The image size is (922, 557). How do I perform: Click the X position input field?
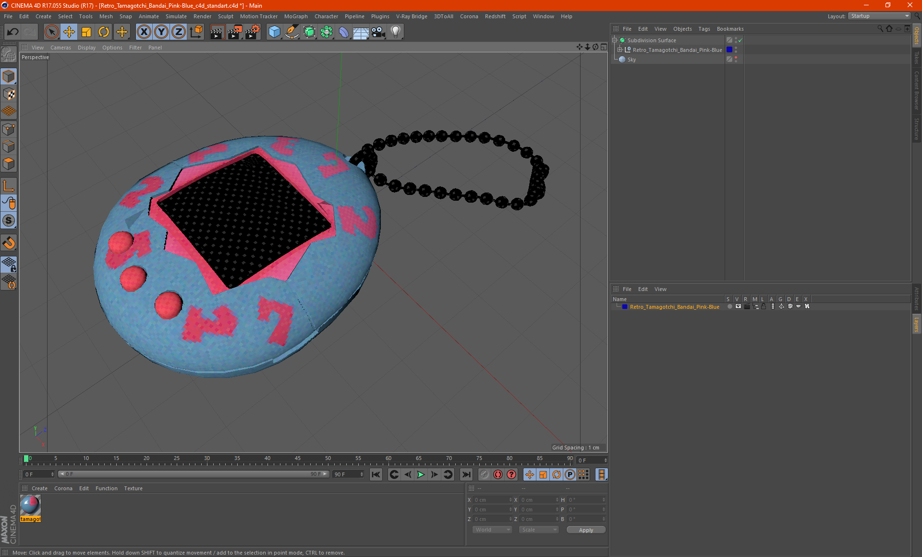click(x=492, y=500)
